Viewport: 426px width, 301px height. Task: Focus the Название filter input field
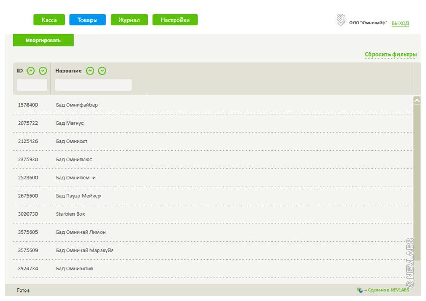[93, 85]
